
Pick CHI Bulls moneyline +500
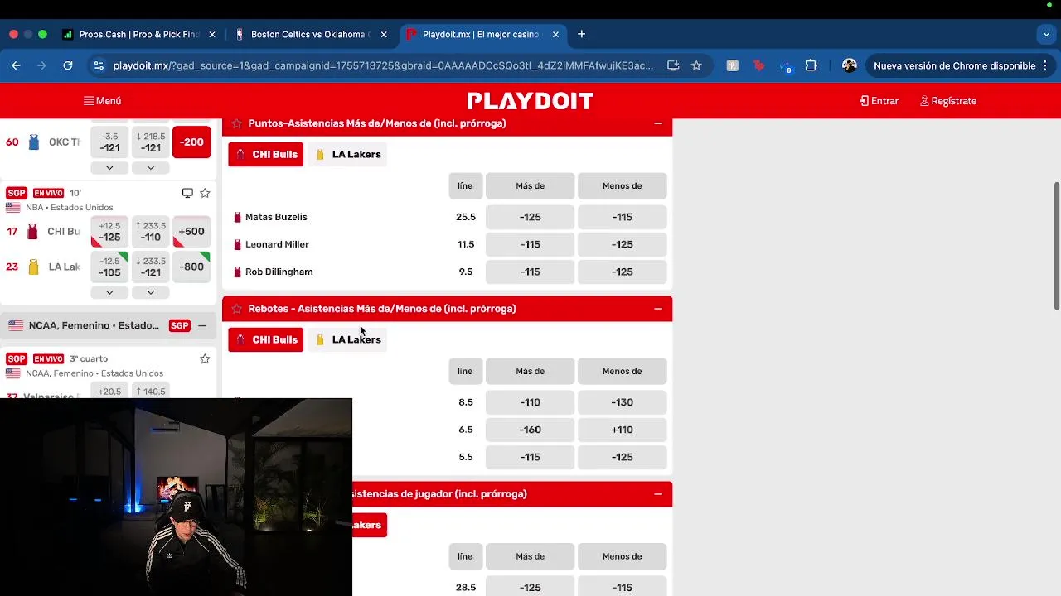(191, 231)
